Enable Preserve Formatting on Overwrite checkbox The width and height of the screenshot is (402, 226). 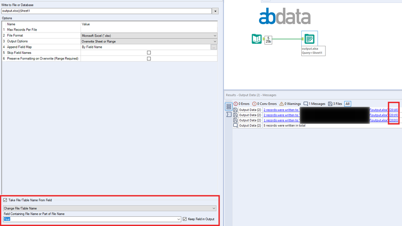[x=149, y=59]
